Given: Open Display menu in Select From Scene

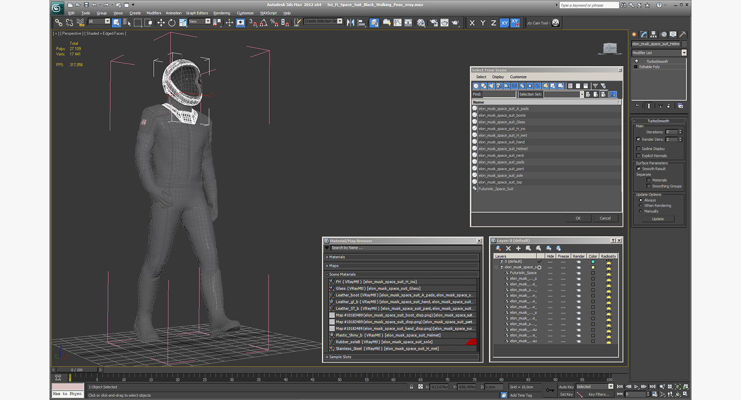Looking at the screenshot, I should (498, 77).
